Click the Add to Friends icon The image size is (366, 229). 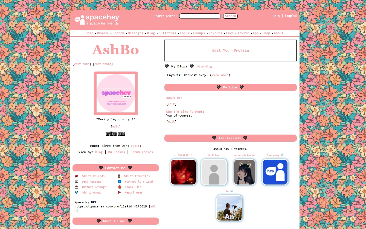pyautogui.click(x=76, y=176)
